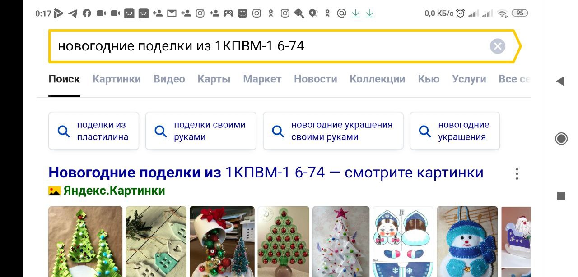578x277 pixels.
Task: Open the Маркет tab
Action: pyautogui.click(x=262, y=79)
